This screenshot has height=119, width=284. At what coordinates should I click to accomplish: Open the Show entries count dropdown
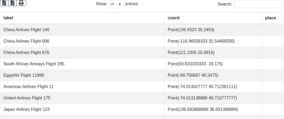pyautogui.click(x=116, y=4)
